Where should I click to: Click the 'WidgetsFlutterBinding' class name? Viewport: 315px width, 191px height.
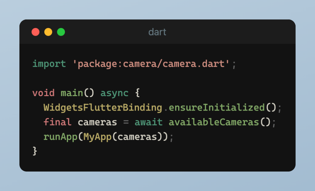103,108
